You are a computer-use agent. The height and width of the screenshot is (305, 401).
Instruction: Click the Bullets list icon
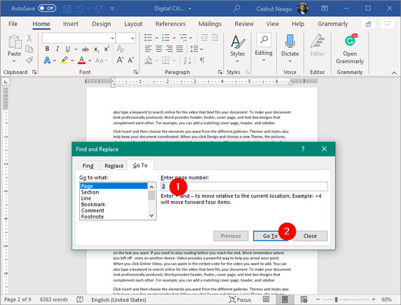tap(149, 38)
